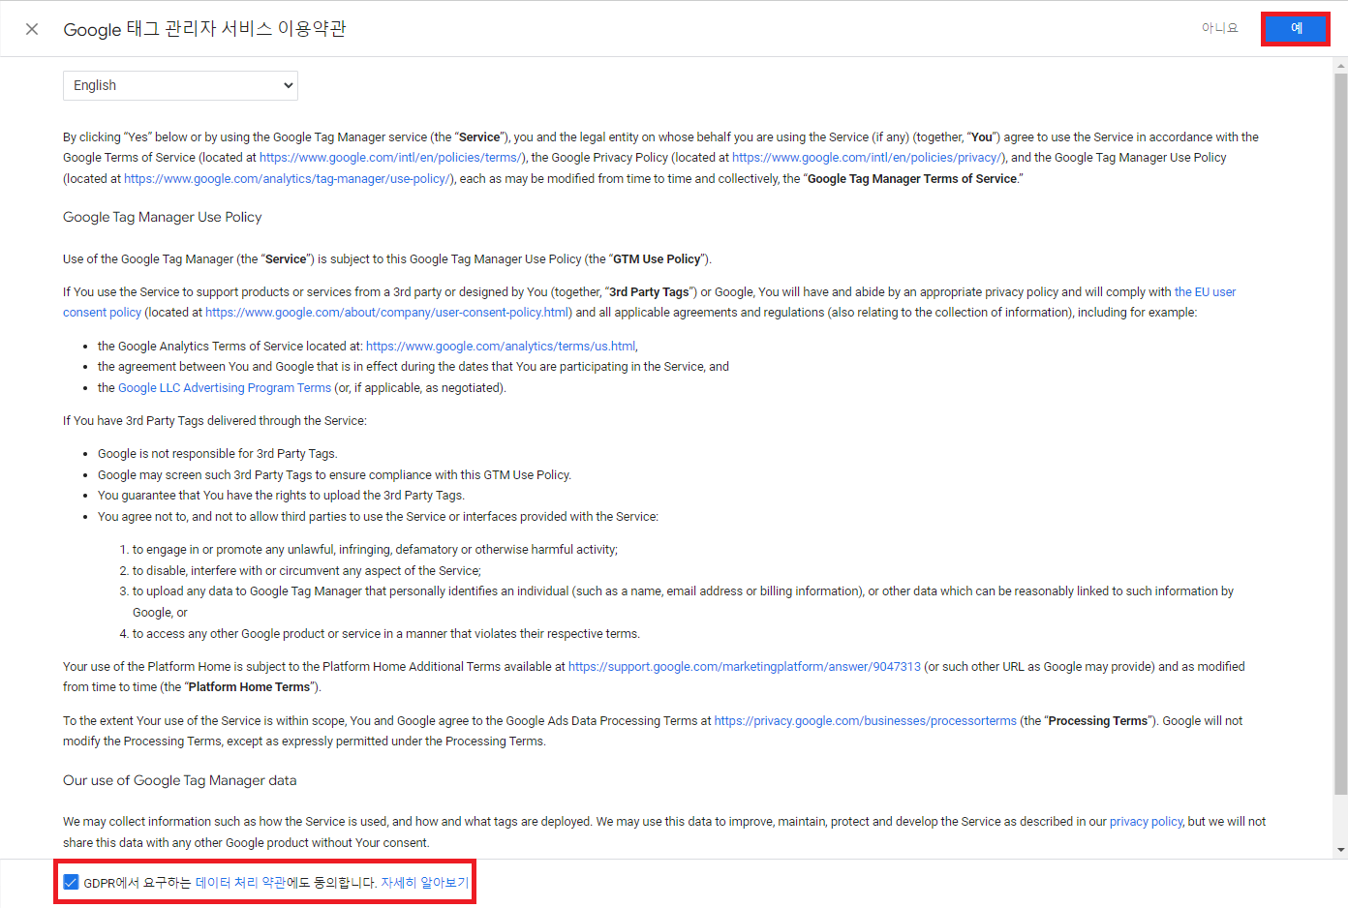Viewport: 1348px width, 908px height.
Task: Enable the GDPR data processing terms checkbox
Action: point(71,882)
